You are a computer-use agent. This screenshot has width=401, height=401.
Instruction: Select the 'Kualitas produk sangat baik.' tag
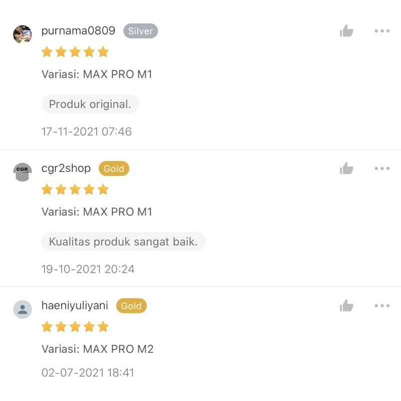pos(123,242)
